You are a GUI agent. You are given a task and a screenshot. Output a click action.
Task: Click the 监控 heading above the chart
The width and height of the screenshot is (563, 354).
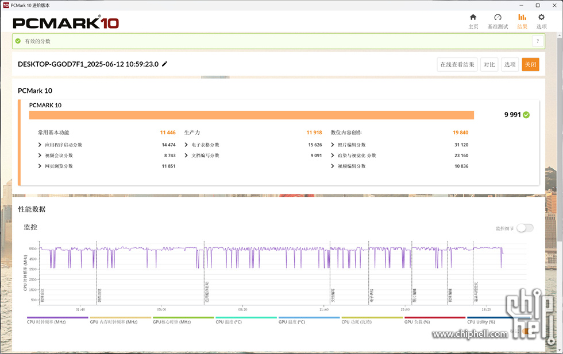[x=30, y=227]
